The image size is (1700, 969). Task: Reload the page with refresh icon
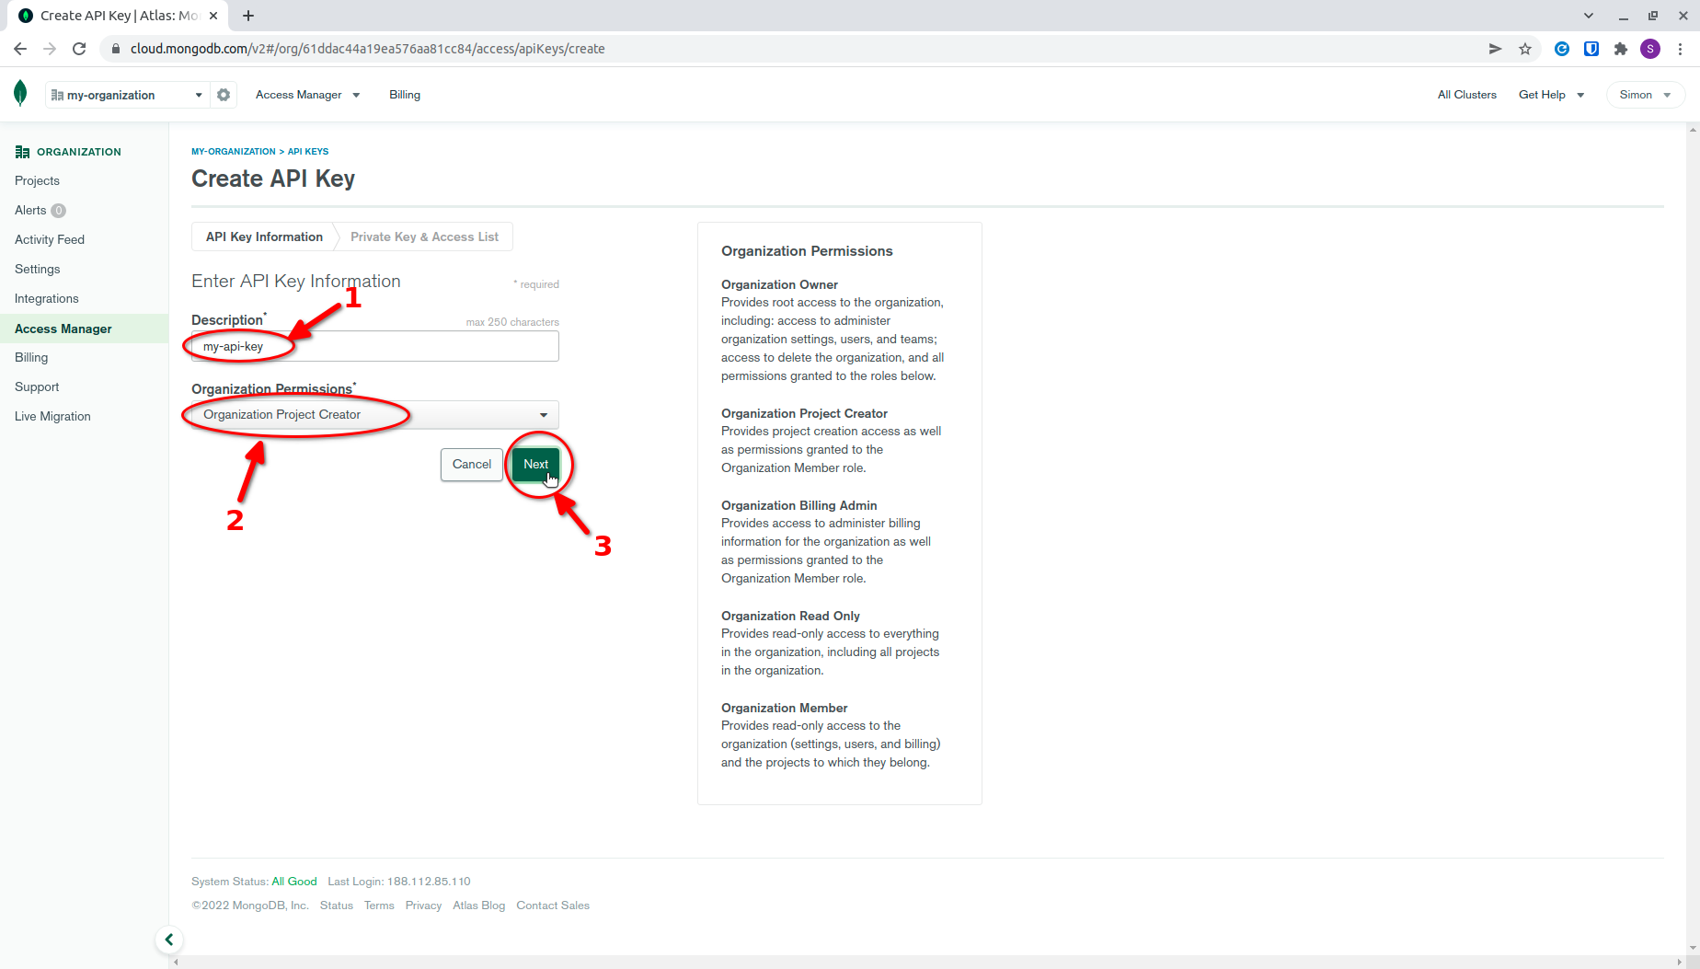(x=79, y=49)
